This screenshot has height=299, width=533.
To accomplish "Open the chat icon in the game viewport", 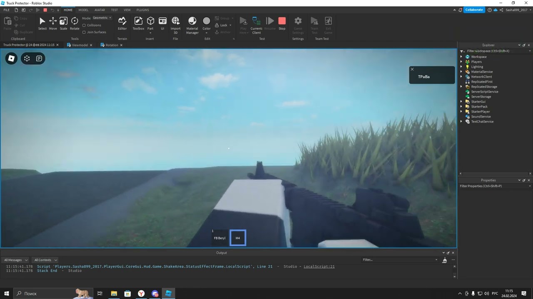I will (39, 59).
